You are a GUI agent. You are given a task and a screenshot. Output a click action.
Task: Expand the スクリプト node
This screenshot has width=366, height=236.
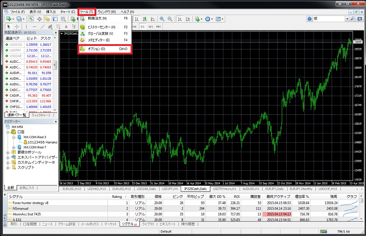click(8, 168)
